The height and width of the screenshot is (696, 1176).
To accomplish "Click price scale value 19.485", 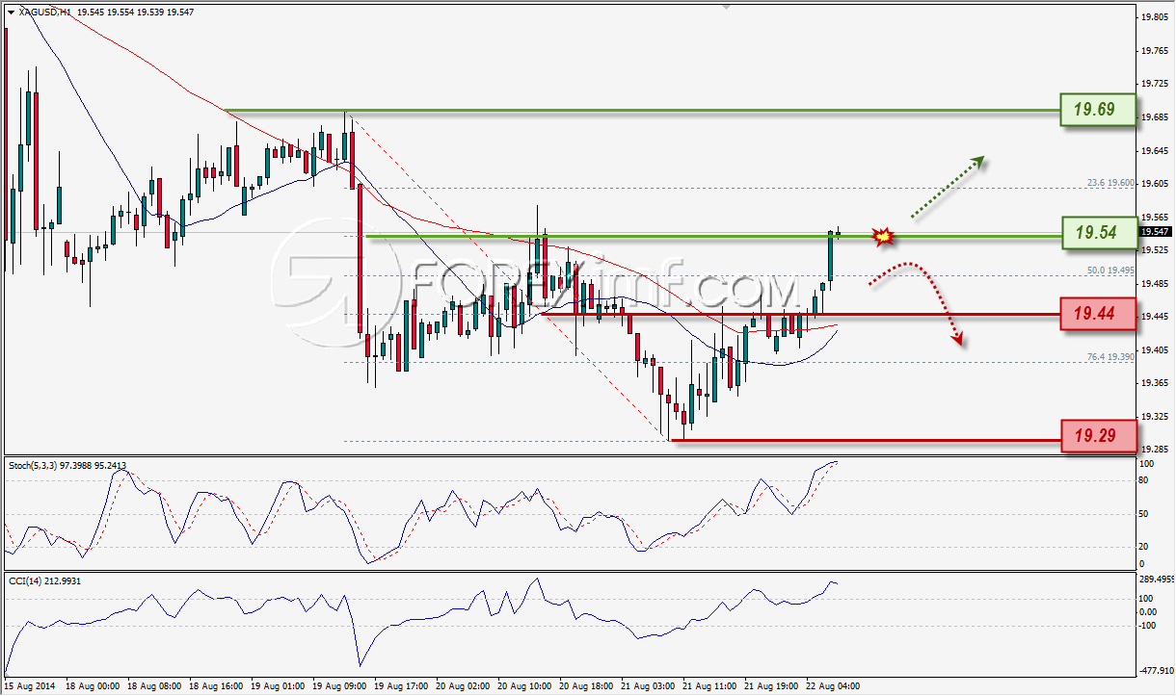I will (x=1153, y=283).
